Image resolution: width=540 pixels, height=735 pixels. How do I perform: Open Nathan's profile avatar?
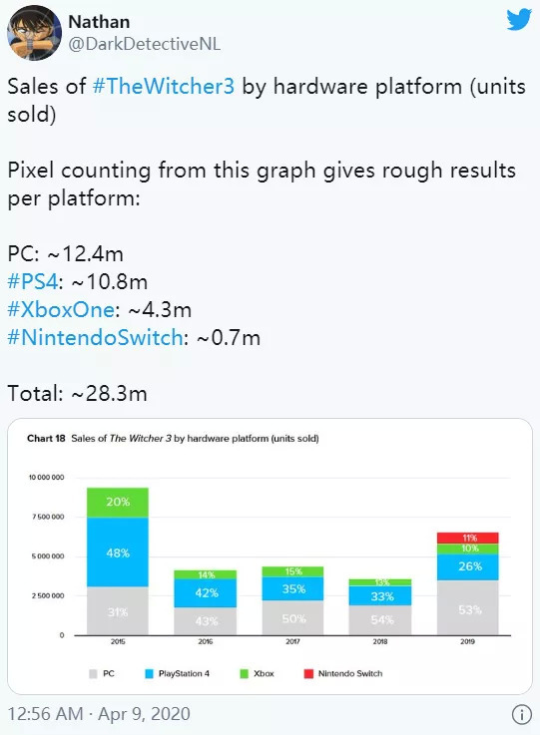pyautogui.click(x=34, y=33)
